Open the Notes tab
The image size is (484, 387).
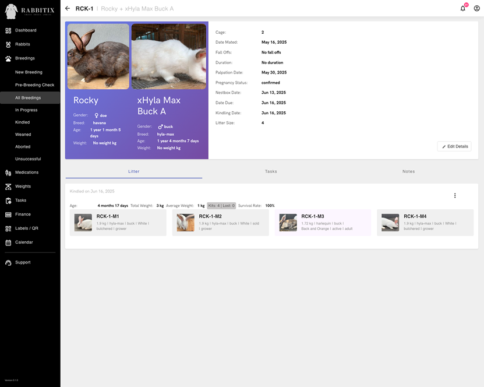(408, 171)
